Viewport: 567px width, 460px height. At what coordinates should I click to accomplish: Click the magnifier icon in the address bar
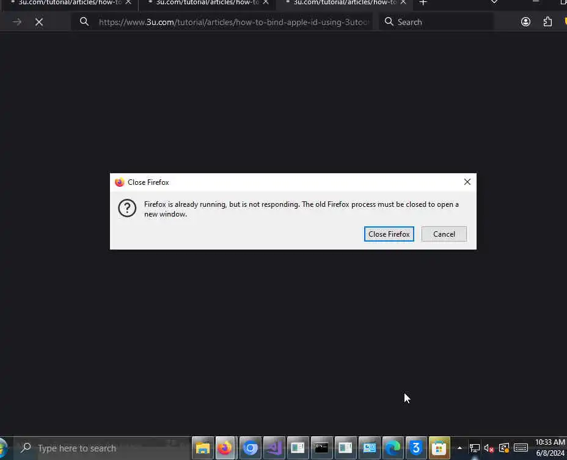pyautogui.click(x=84, y=22)
